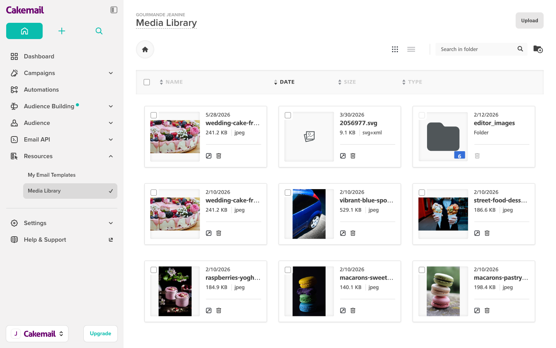Edit raspberries-yogh image icon
Image resolution: width=556 pixels, height=348 pixels.
pos(209,310)
